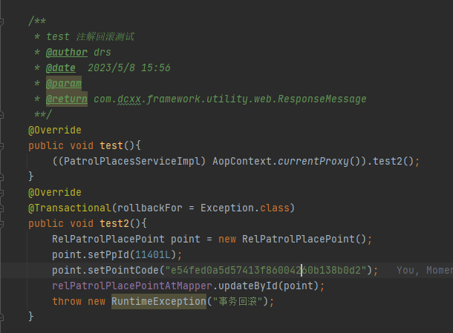Click the highlighted @param tag

click(x=64, y=83)
